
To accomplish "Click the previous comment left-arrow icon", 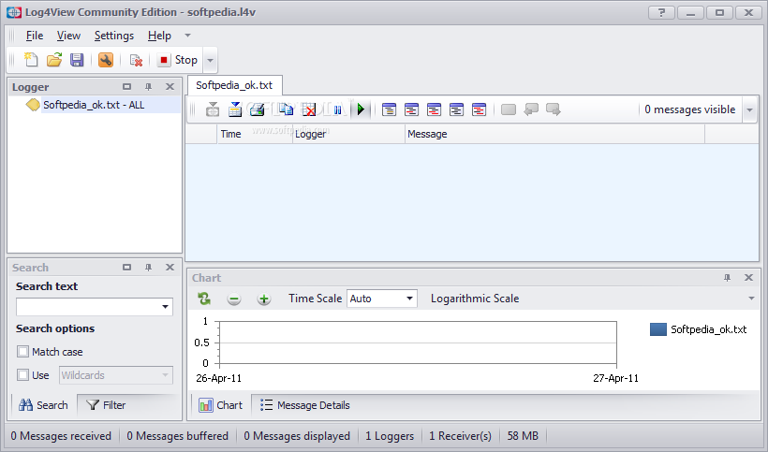I will point(531,109).
